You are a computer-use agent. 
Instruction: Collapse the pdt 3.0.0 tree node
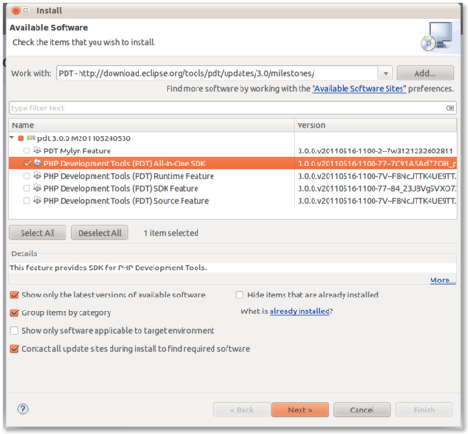12,137
